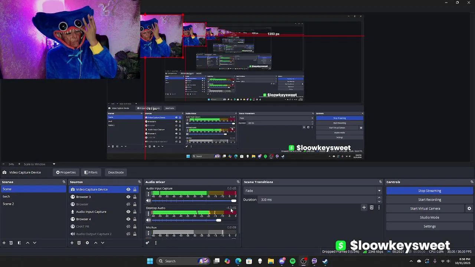Open Settings in the Controls panel
This screenshot has width=475, height=267.
click(x=430, y=226)
